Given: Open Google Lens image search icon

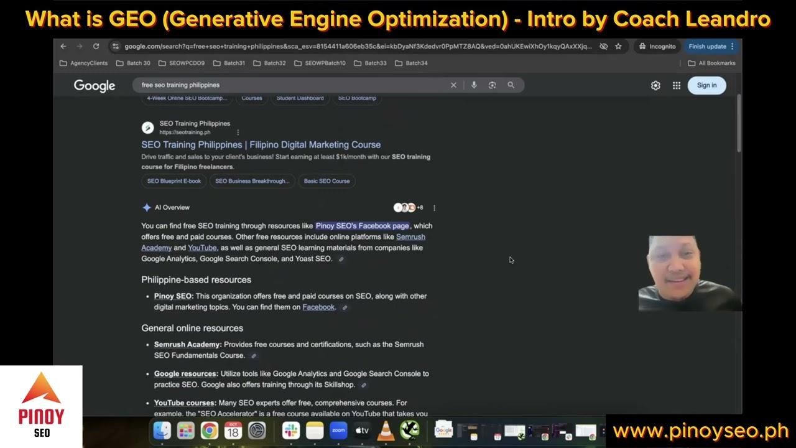Looking at the screenshot, I should tap(492, 85).
